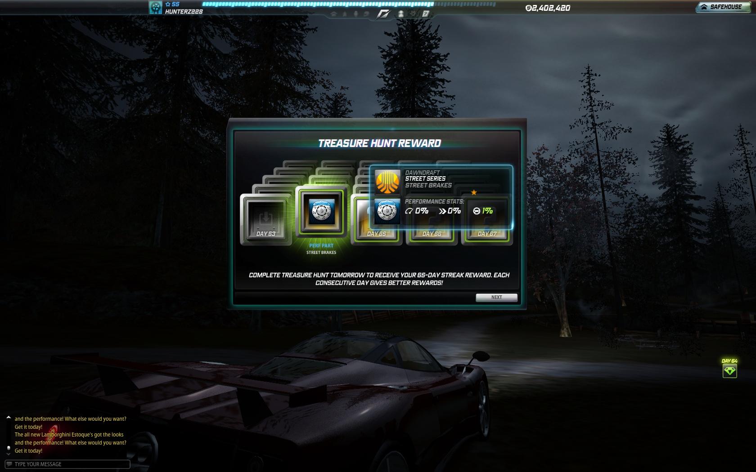Click the level 55 star indicator

pyautogui.click(x=172, y=4)
